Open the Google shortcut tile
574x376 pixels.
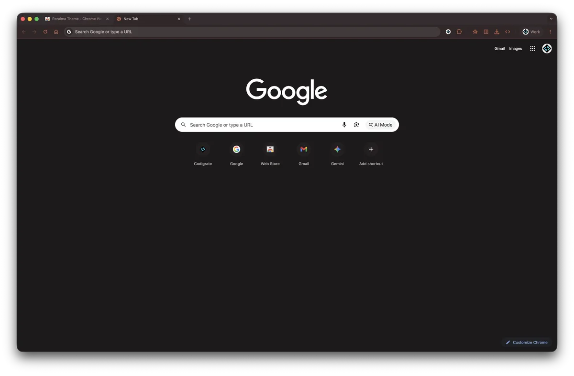(x=236, y=155)
